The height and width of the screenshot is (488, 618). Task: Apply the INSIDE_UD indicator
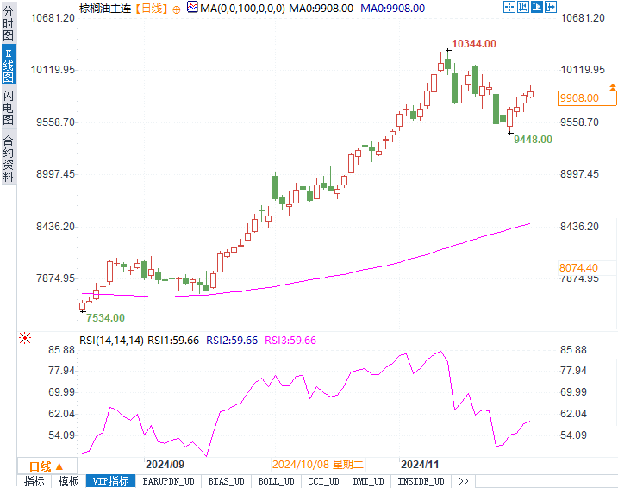pyautogui.click(x=421, y=481)
